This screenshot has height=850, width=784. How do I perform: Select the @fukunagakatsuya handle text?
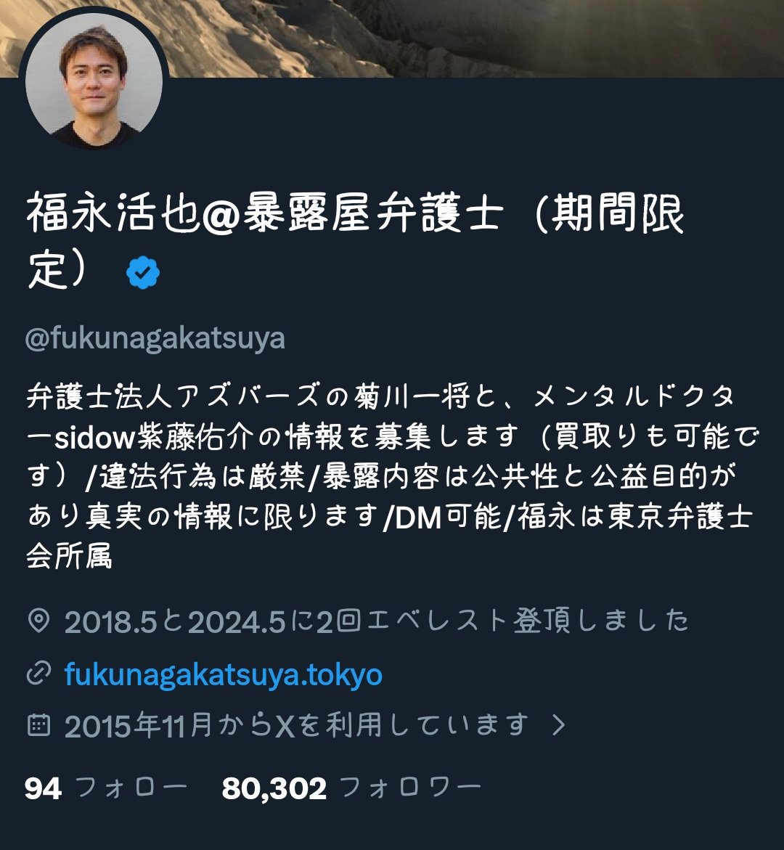coord(155,339)
